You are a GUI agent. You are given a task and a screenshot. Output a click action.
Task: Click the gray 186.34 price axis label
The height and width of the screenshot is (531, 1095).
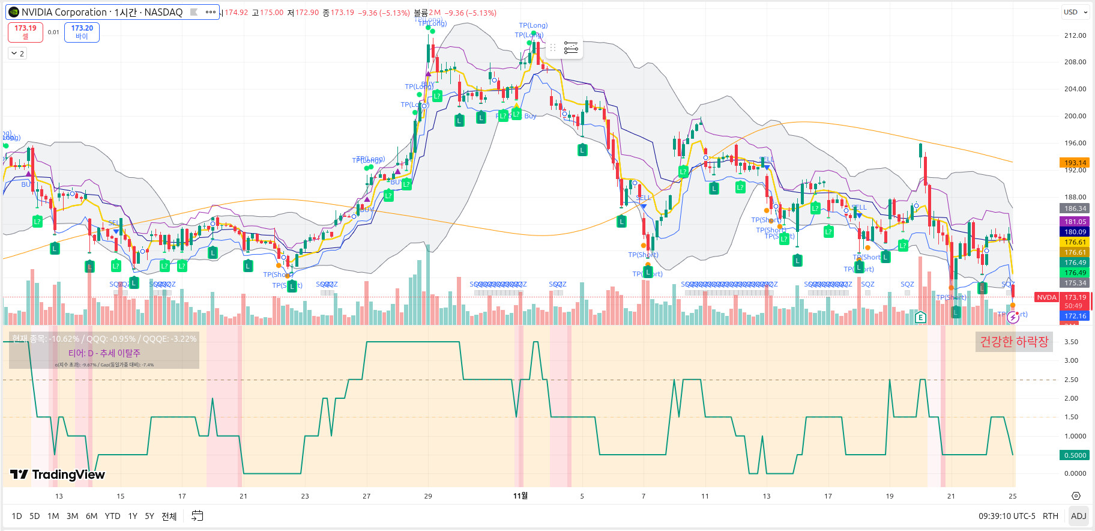(1075, 208)
